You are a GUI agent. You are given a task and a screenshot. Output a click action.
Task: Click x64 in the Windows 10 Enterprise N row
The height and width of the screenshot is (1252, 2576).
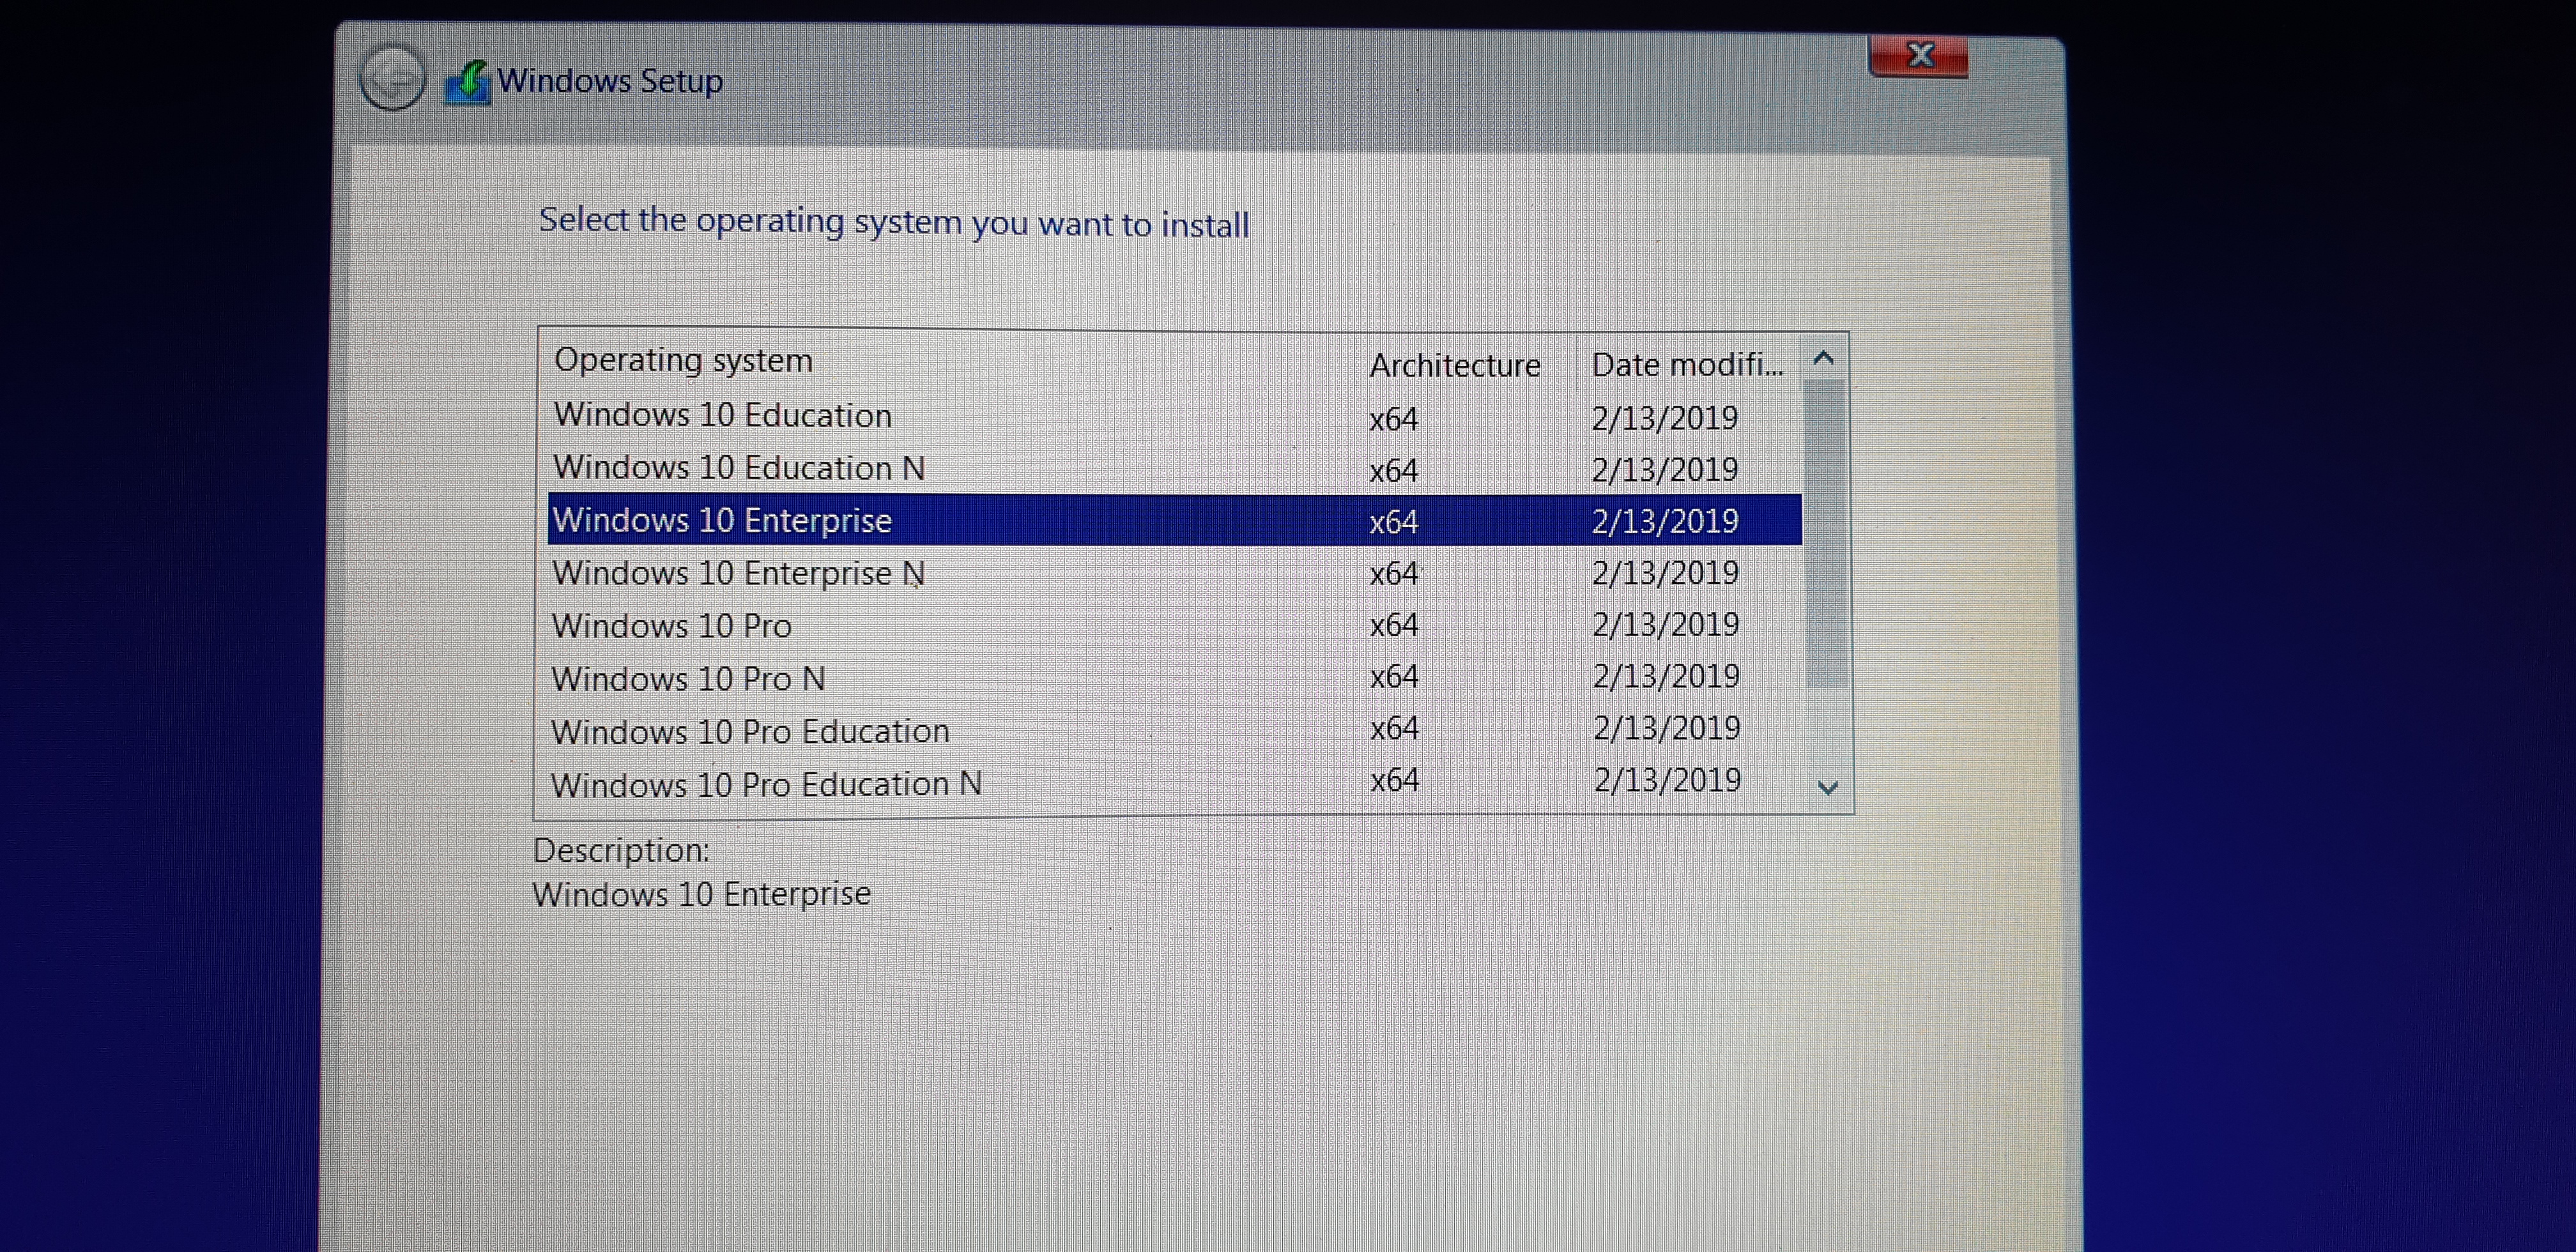[x=1394, y=573]
